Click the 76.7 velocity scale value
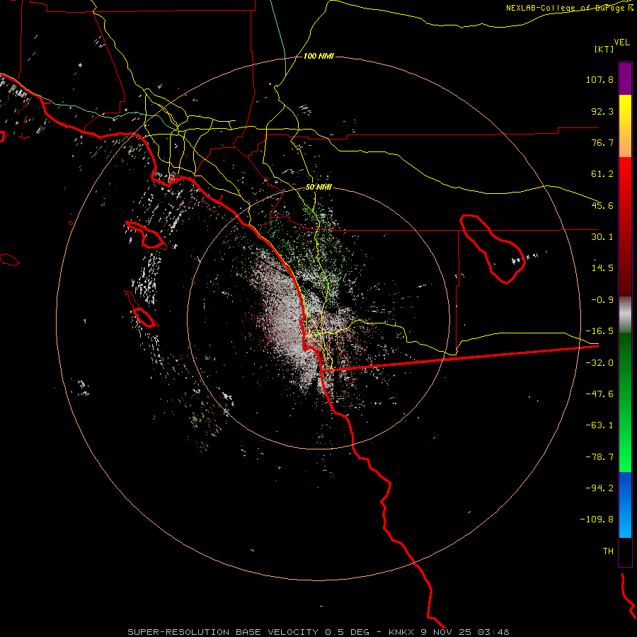The image size is (637, 637). tap(602, 142)
